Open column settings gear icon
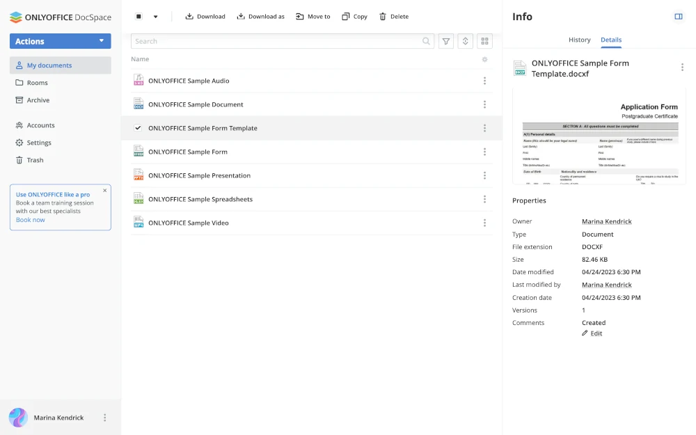Screen dimensions: 696x435 [x=484, y=59]
